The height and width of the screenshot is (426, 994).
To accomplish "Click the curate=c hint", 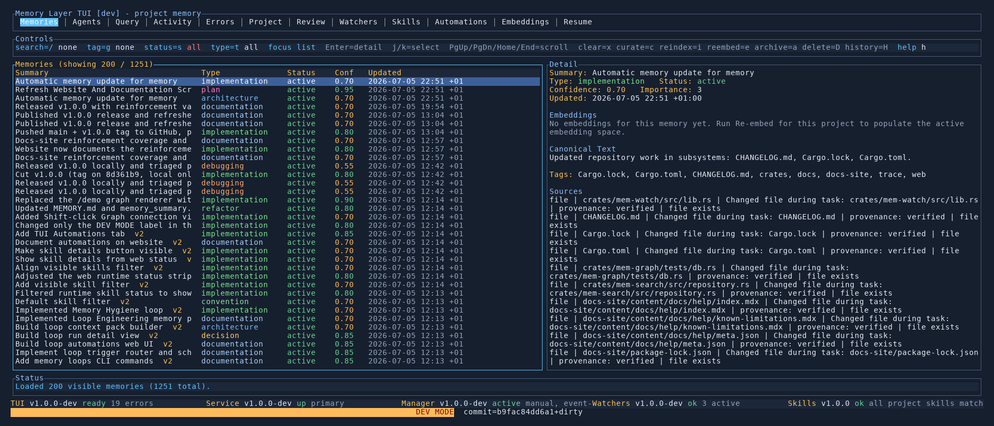I will [635, 47].
